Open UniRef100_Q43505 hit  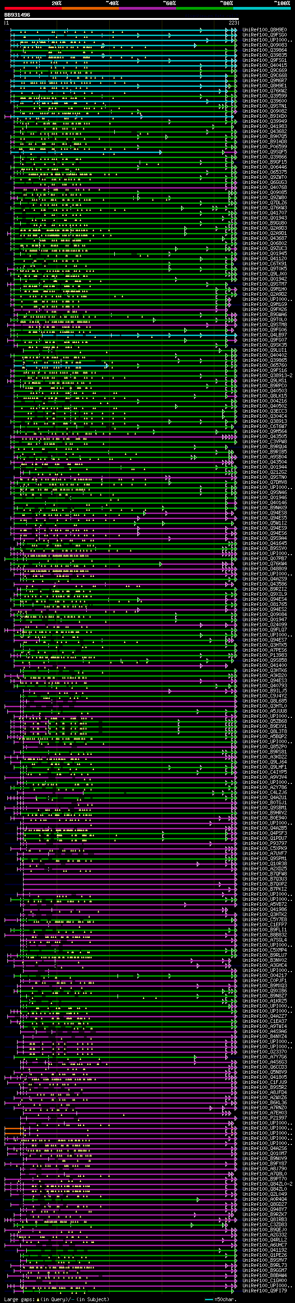(x=265, y=436)
